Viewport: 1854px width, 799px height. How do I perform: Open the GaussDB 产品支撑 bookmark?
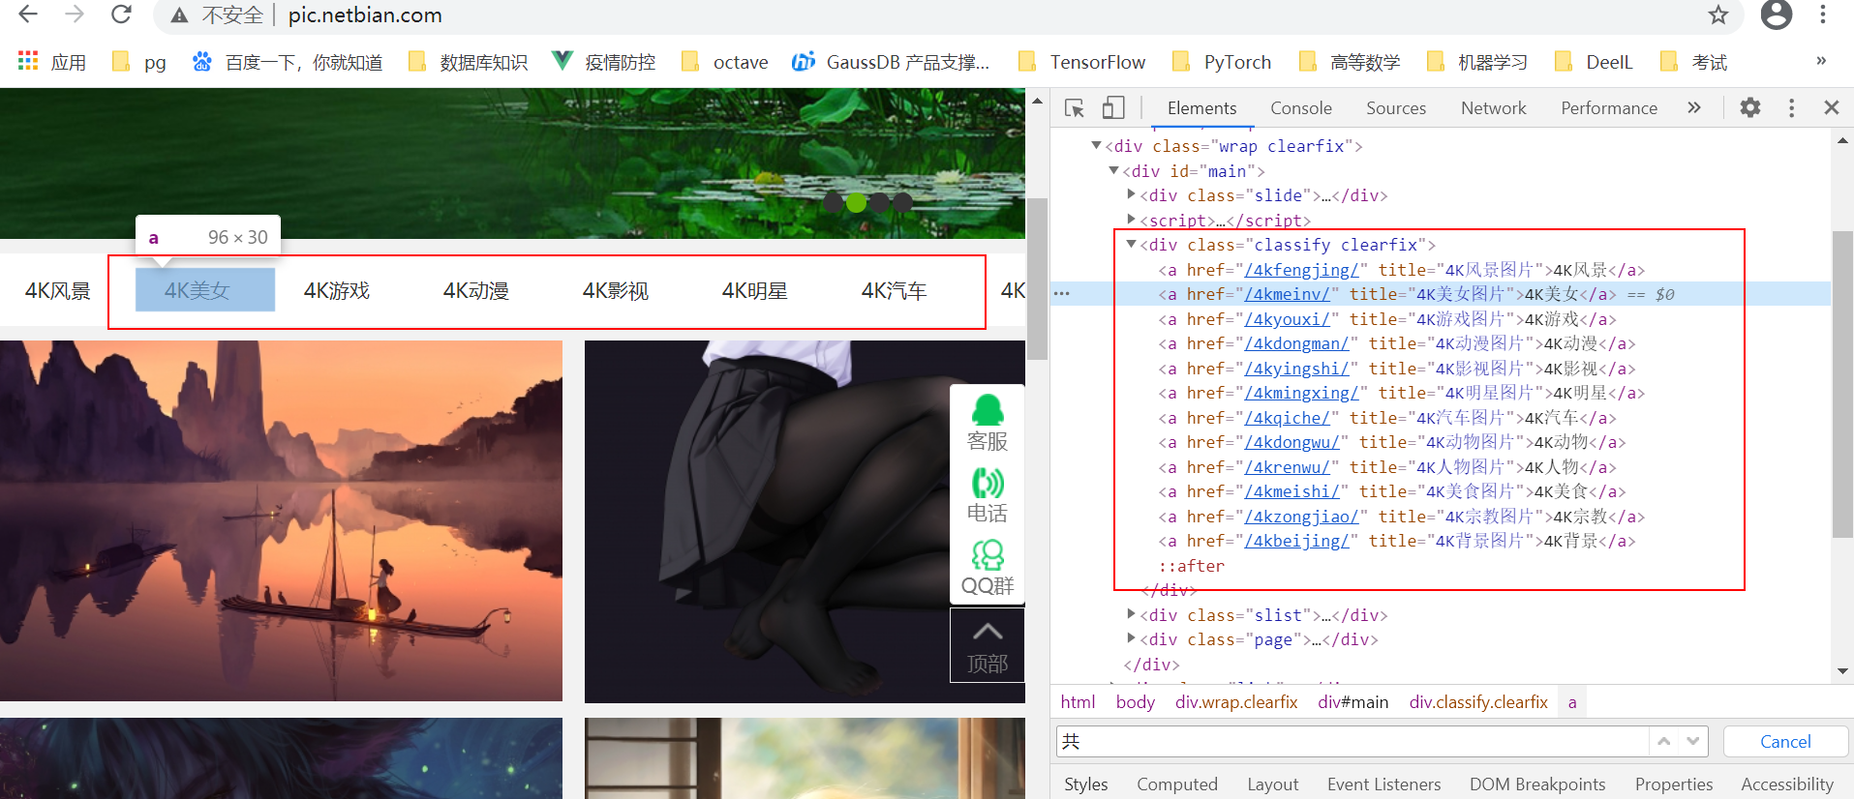coord(891,62)
